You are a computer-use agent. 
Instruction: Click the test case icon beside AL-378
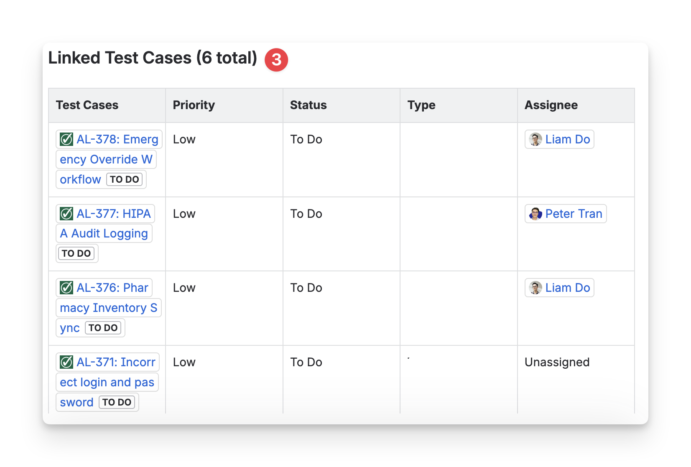(66, 139)
